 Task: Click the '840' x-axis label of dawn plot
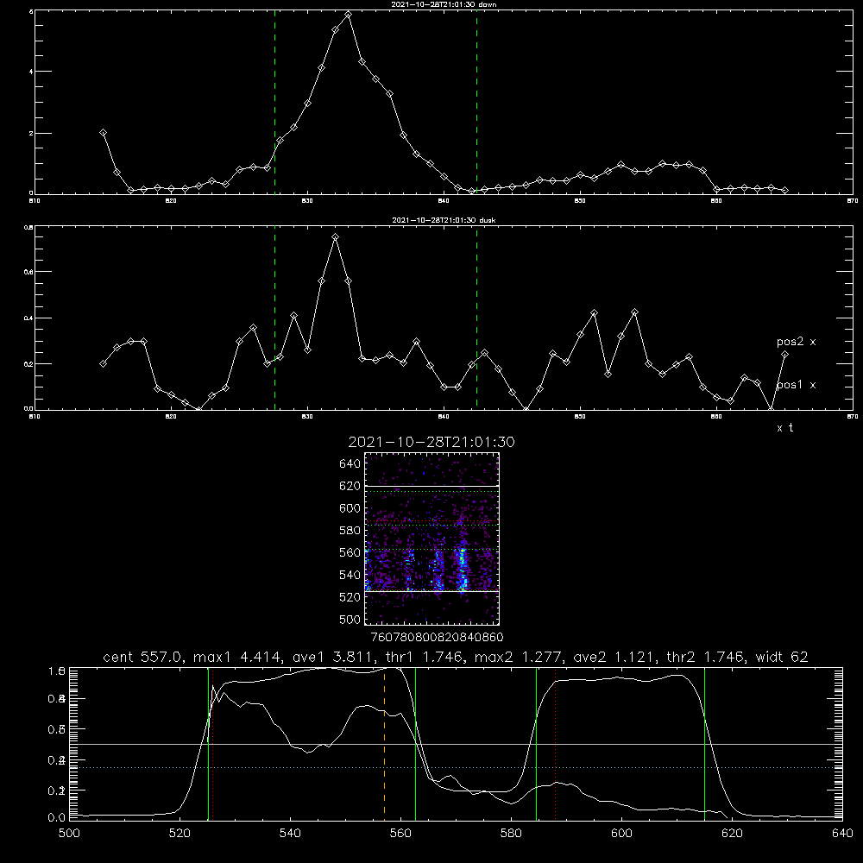click(x=444, y=201)
